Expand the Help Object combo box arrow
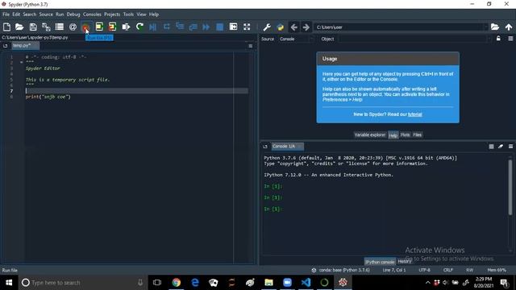Screen dimensions: 516x290 [489, 39]
